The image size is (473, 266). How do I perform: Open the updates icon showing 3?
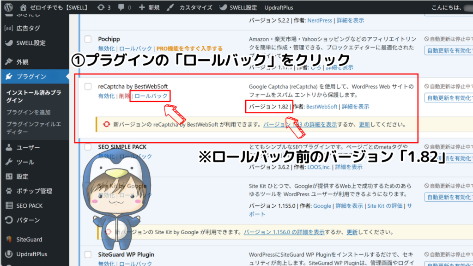[x=101, y=7]
